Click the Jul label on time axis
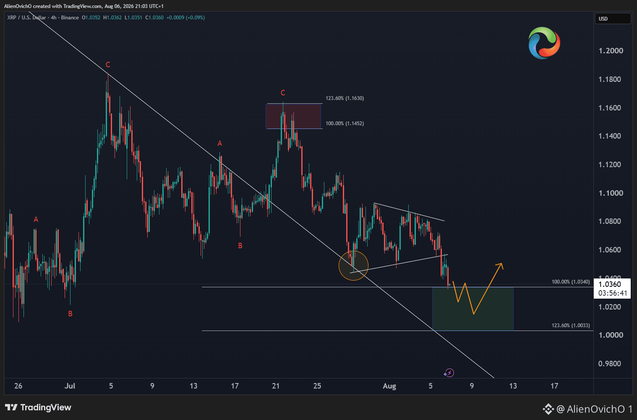The height and width of the screenshot is (420, 637). click(x=70, y=386)
